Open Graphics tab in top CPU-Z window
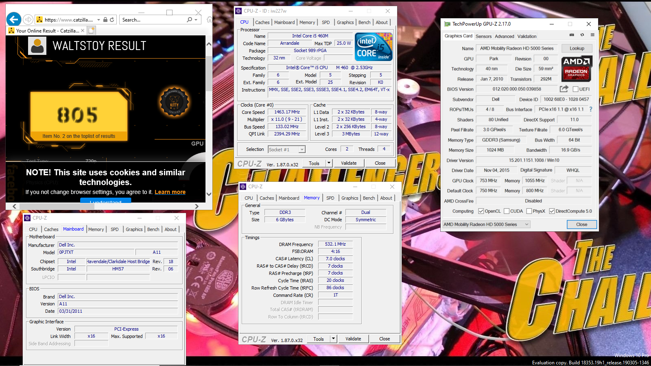 tap(345, 22)
